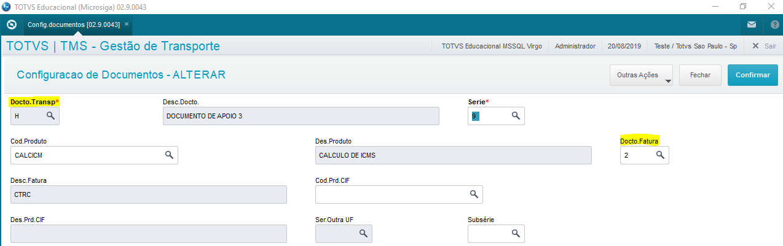
Task: Click the highlighted Docto.Transp label
Action: (x=34, y=101)
